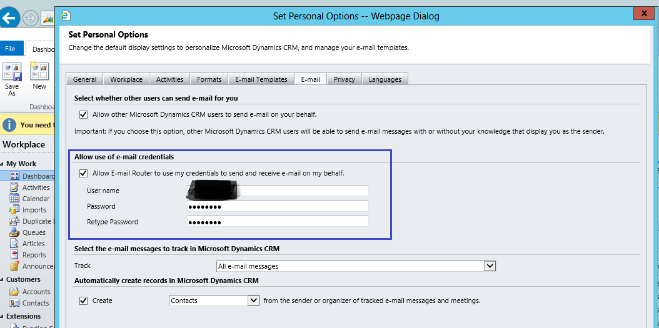The image size is (659, 328).
Task: Toggle allow other users to send e-mail checkbox
Action: point(83,114)
